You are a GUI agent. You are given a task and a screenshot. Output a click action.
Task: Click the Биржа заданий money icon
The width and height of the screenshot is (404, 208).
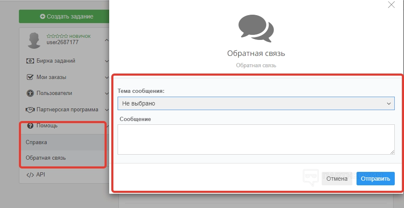point(30,61)
